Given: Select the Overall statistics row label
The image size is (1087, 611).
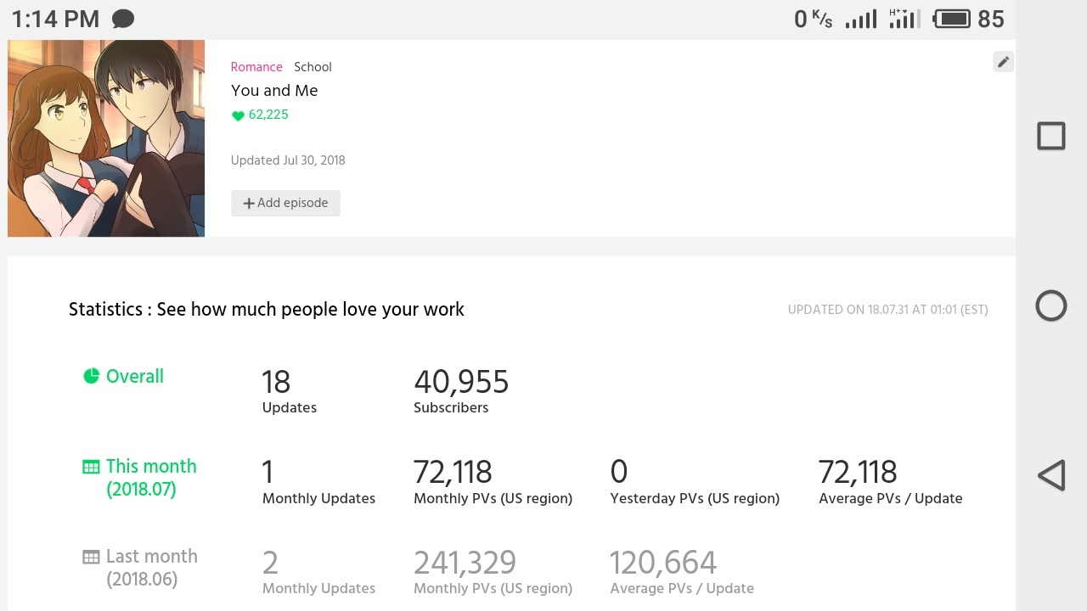Looking at the screenshot, I should [x=134, y=377].
